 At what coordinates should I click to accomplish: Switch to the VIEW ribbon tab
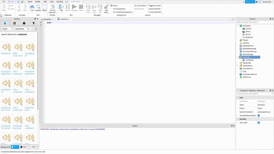(52, 2)
